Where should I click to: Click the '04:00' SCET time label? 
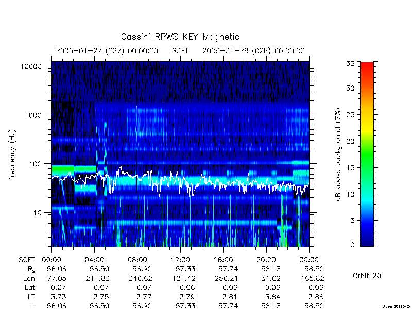coord(94,260)
